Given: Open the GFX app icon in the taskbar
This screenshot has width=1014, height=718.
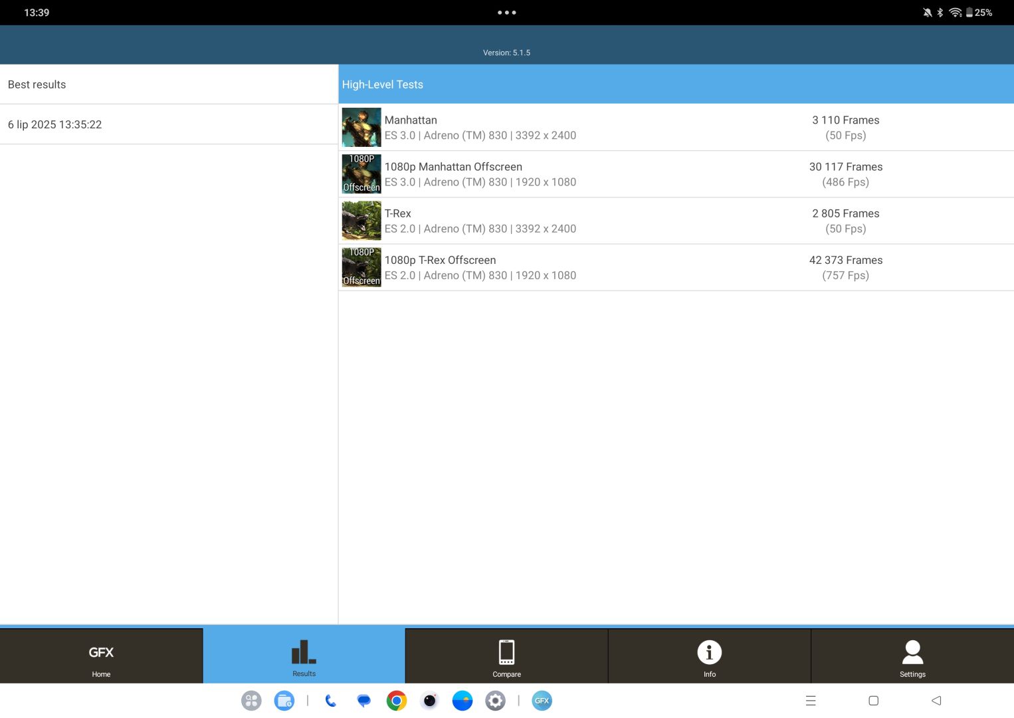Looking at the screenshot, I should pos(542,701).
